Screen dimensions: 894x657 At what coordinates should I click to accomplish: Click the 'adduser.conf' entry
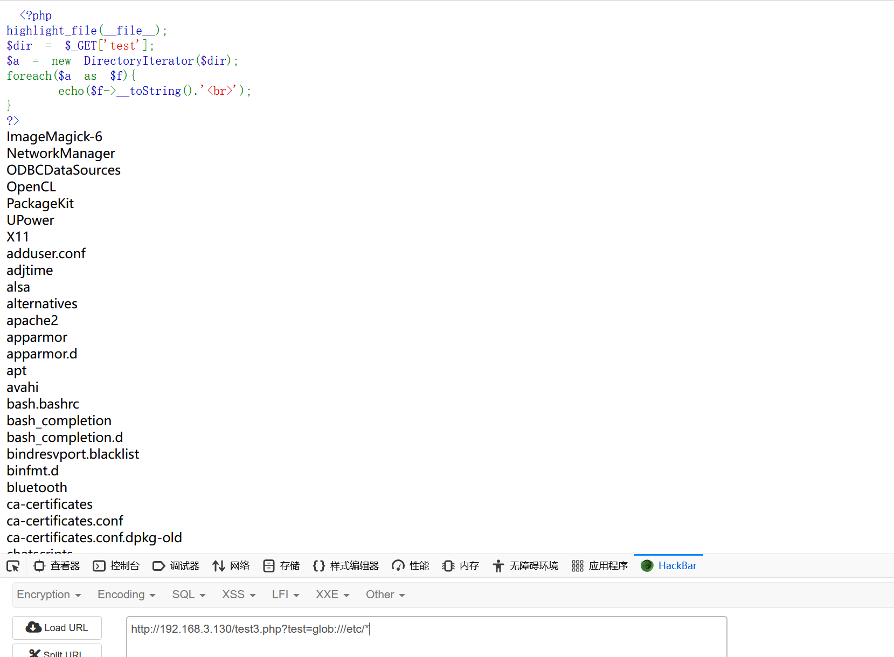tap(46, 254)
